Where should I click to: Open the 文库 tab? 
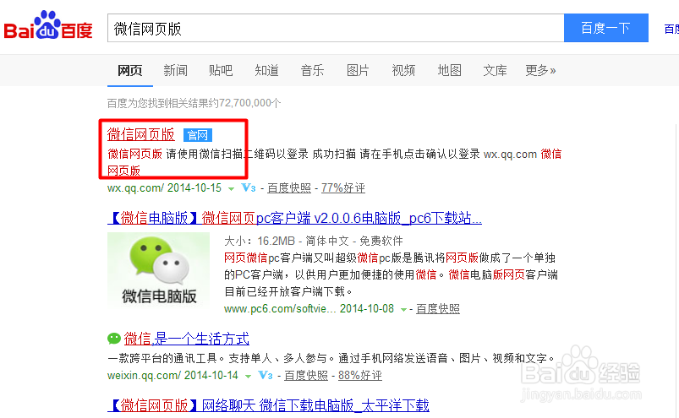click(495, 70)
